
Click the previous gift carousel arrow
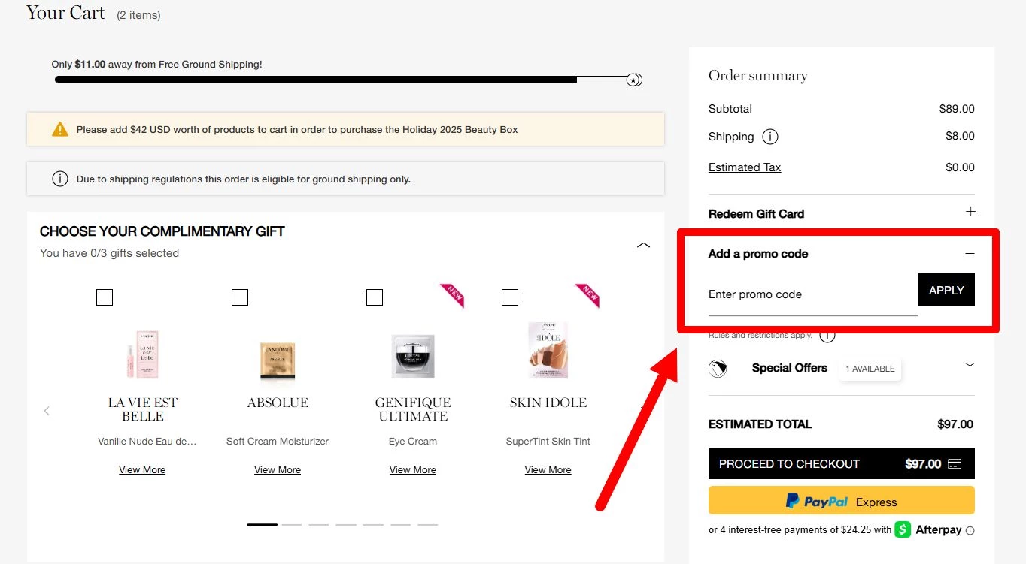47,411
